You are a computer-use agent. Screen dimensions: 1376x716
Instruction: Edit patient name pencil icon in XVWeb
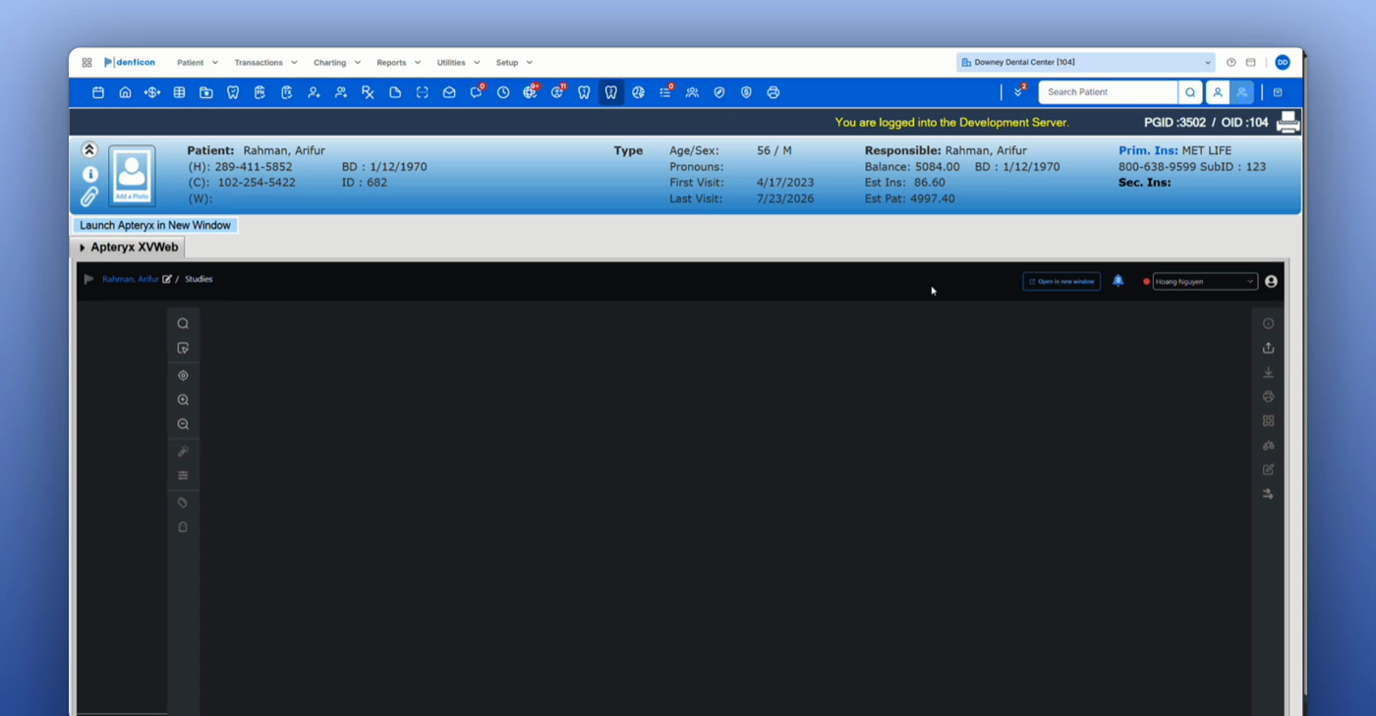pos(167,279)
